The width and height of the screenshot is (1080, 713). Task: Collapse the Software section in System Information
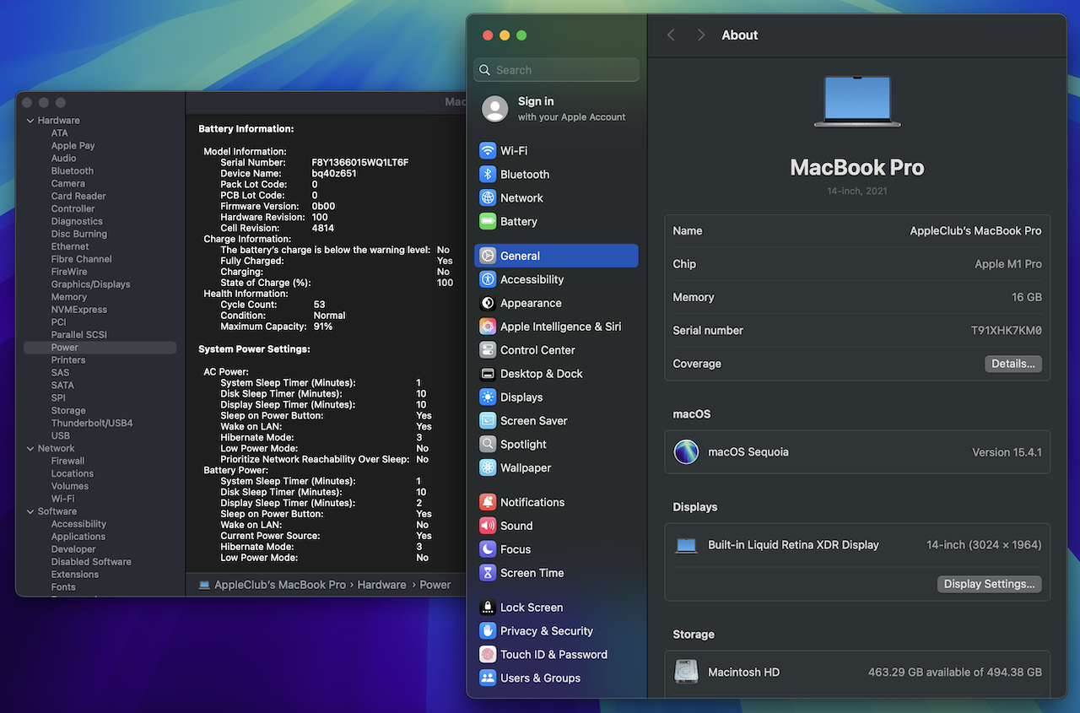tap(30, 511)
